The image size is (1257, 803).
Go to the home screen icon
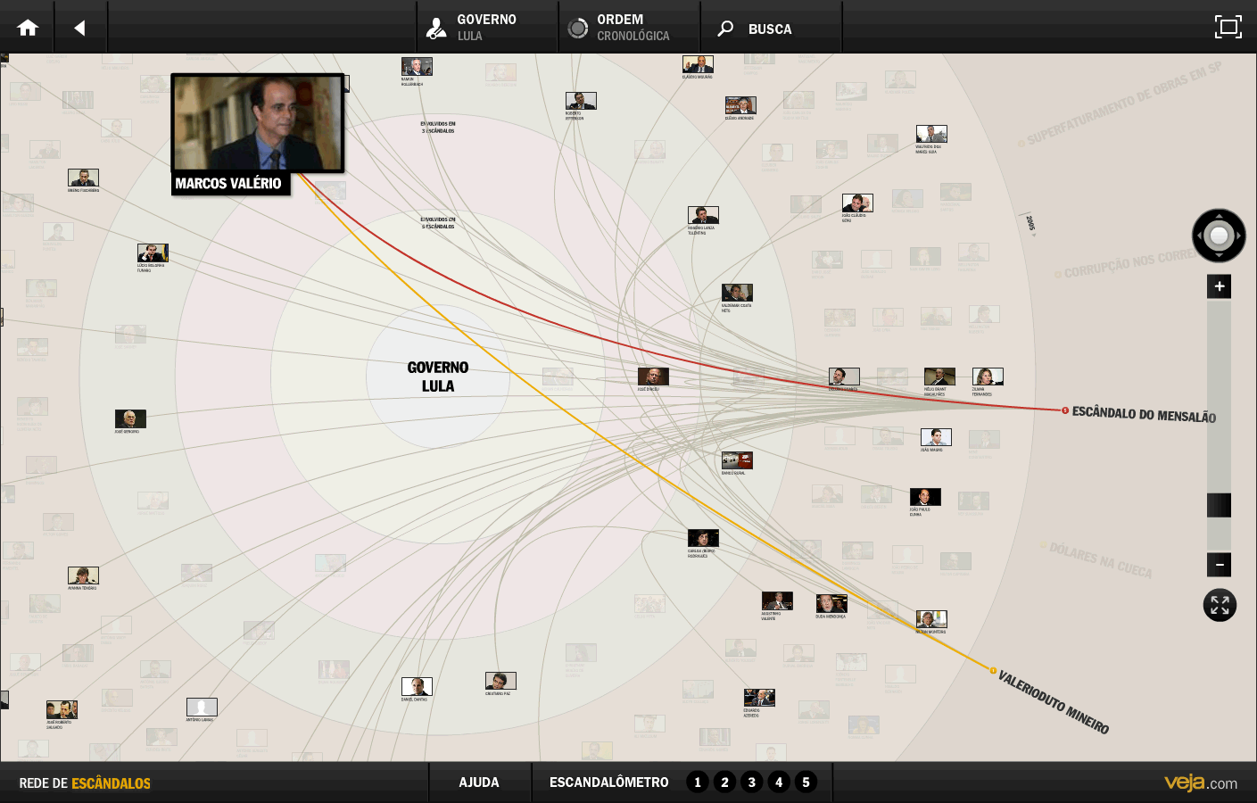click(28, 28)
